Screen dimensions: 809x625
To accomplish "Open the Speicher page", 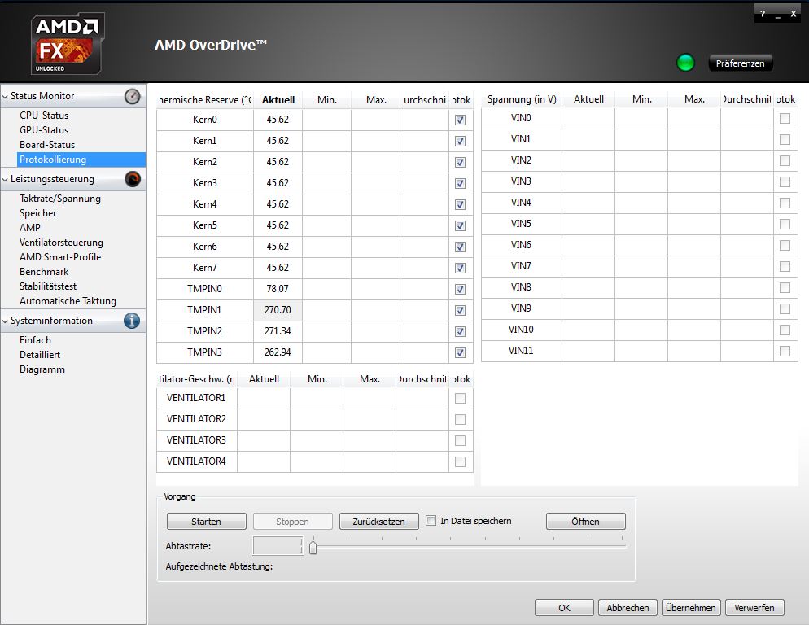I will click(37, 213).
